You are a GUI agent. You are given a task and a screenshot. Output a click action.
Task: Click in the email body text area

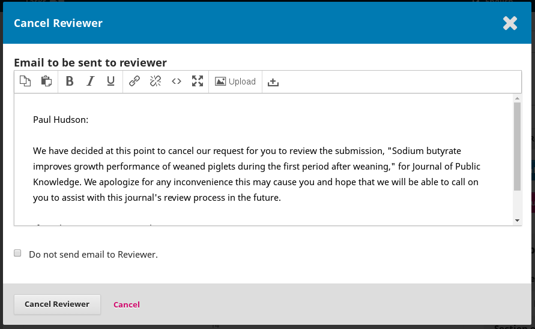[264, 159]
